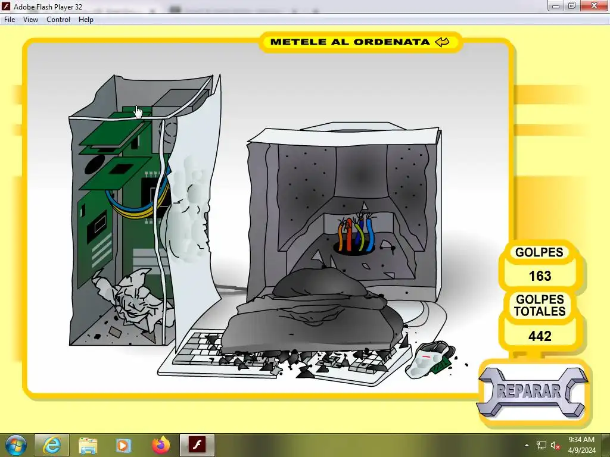Restore down the Flash Player window

(x=572, y=5)
